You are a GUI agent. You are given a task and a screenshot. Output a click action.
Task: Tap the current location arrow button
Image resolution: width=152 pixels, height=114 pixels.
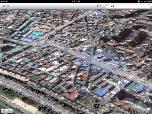coord(4,111)
